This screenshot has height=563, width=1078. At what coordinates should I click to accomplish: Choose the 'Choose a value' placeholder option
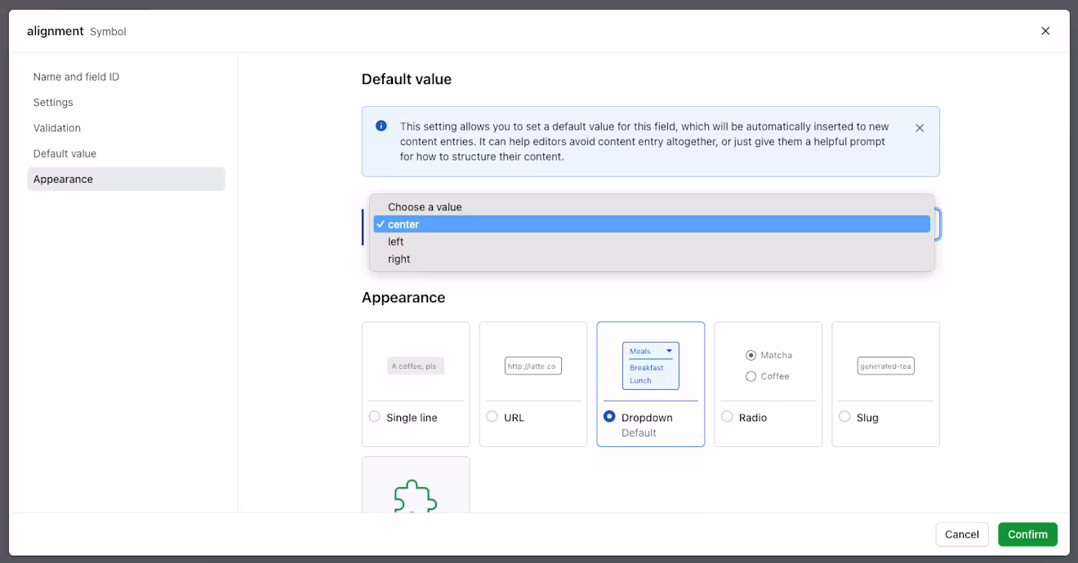(652, 207)
